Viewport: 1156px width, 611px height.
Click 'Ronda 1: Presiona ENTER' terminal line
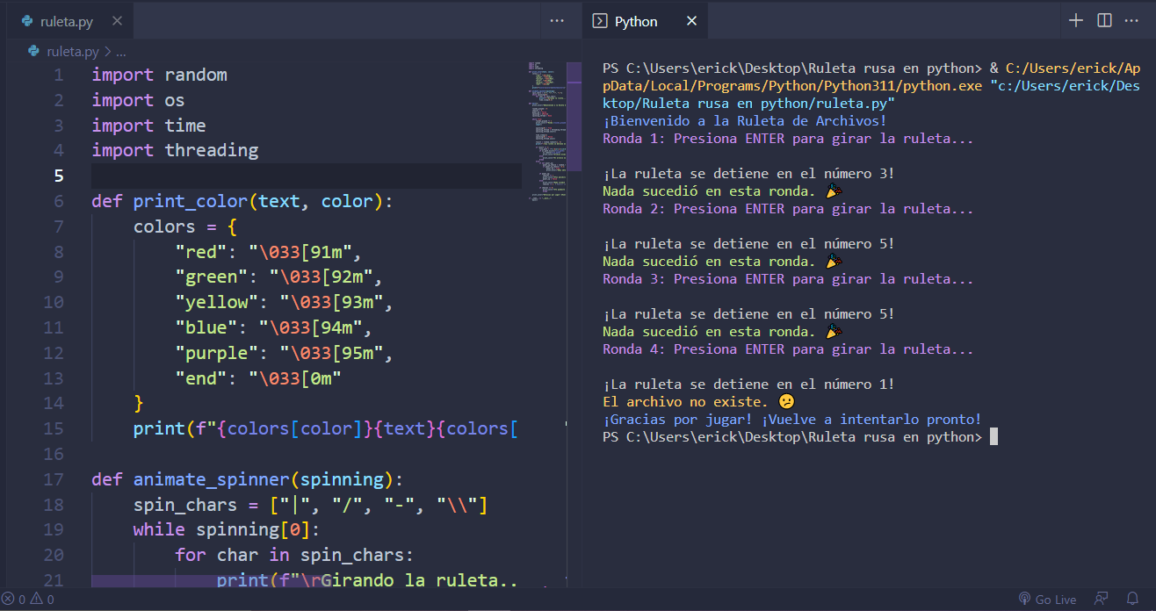pyautogui.click(x=788, y=138)
